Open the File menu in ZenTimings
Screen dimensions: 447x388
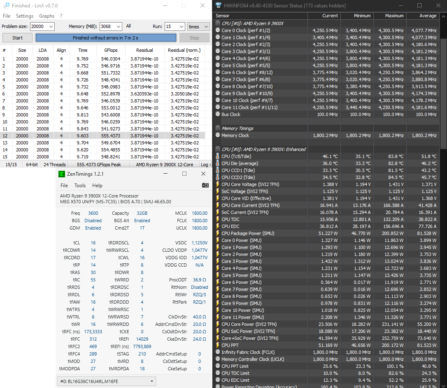64,186
